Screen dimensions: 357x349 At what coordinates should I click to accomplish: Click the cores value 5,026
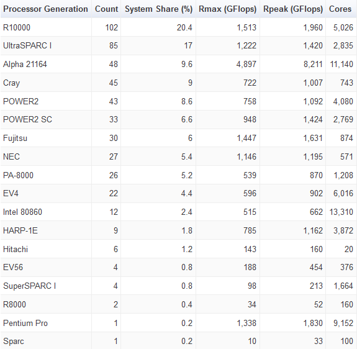343,27
